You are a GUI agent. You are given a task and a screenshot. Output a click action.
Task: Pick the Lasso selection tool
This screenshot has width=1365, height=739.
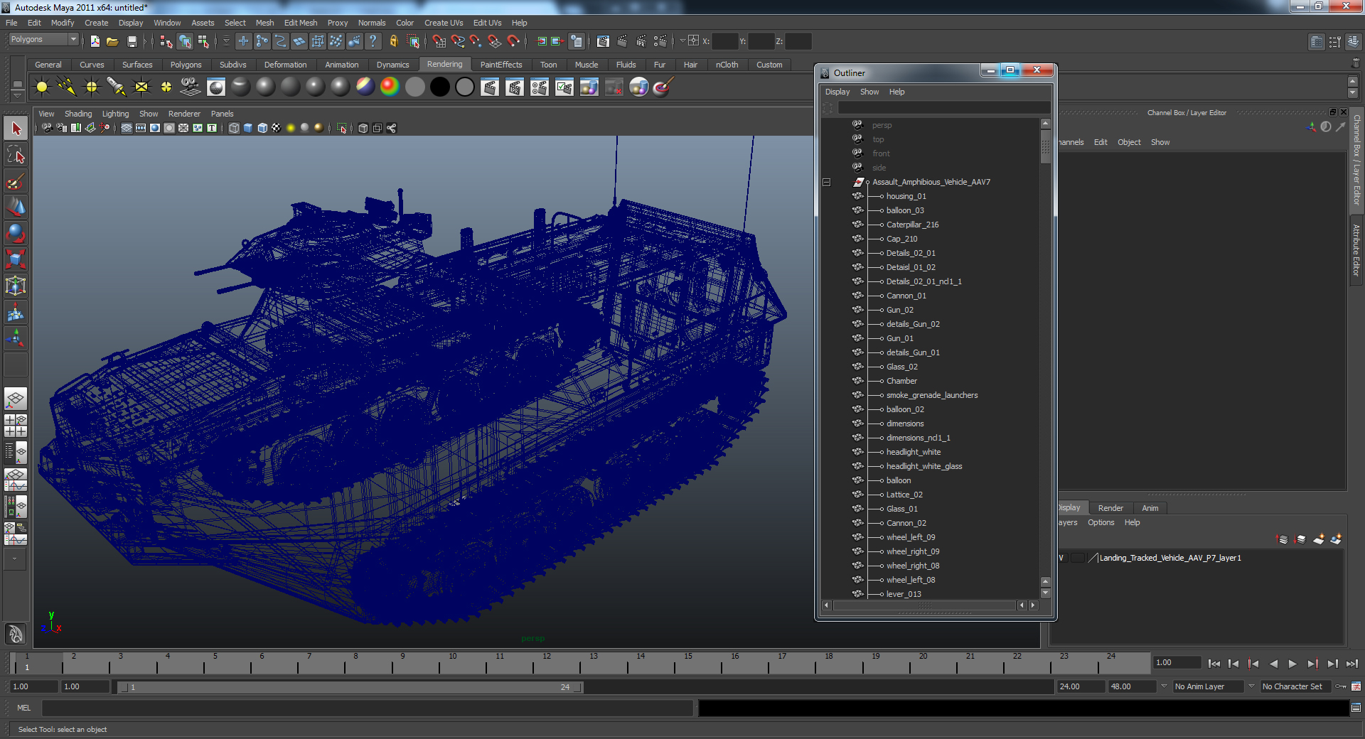coord(16,155)
